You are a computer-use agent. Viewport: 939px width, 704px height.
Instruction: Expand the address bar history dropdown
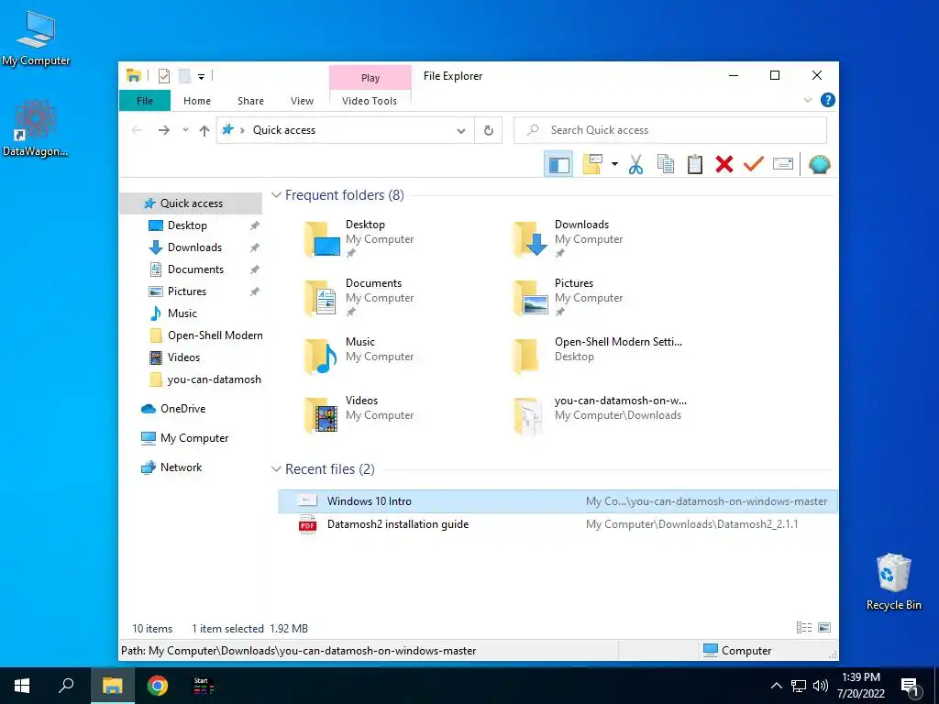(460, 130)
